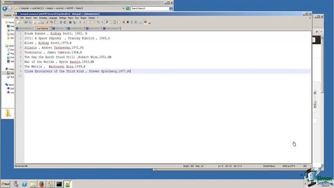Toggle Show All Characters toolbar icon
Image resolution: width=334 pixels, height=188 pixels.
(102, 22)
